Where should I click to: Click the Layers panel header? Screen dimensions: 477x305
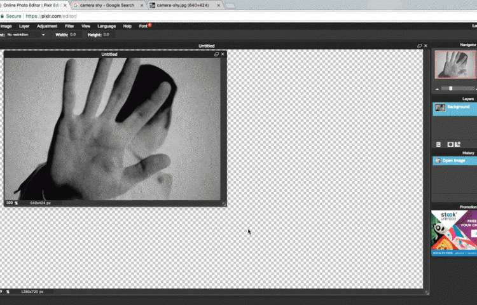tap(454, 98)
